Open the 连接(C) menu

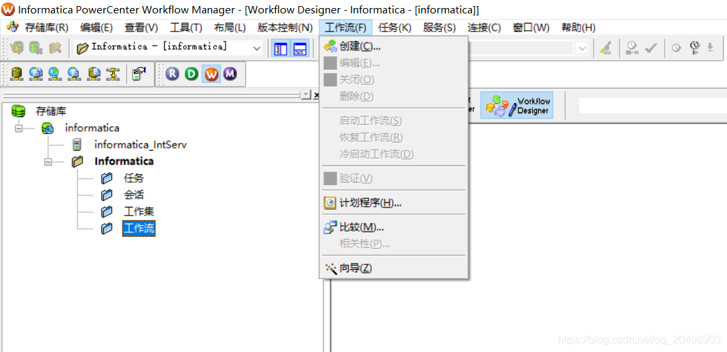484,27
